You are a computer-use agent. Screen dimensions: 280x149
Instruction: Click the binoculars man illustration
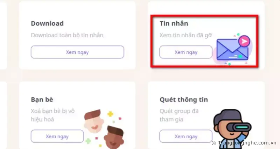click(232, 129)
